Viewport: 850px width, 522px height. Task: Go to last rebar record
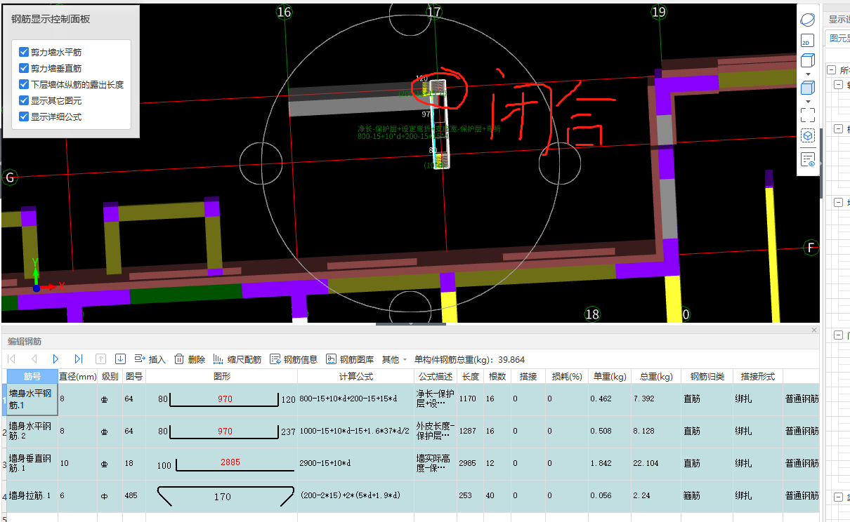click(78, 359)
